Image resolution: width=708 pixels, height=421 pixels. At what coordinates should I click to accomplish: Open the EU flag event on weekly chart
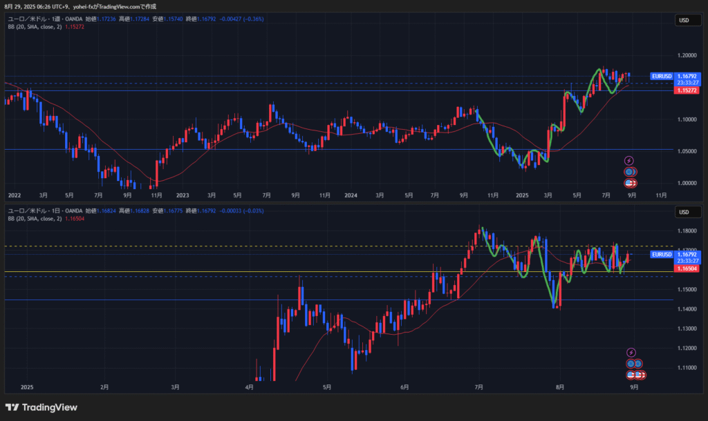[629, 172]
